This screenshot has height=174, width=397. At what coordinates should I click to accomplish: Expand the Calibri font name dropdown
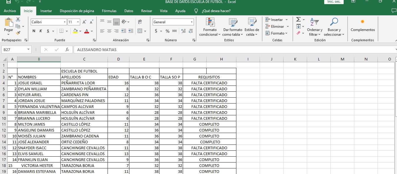[x=65, y=22]
